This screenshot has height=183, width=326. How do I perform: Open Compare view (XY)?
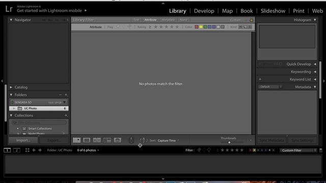tap(97, 140)
